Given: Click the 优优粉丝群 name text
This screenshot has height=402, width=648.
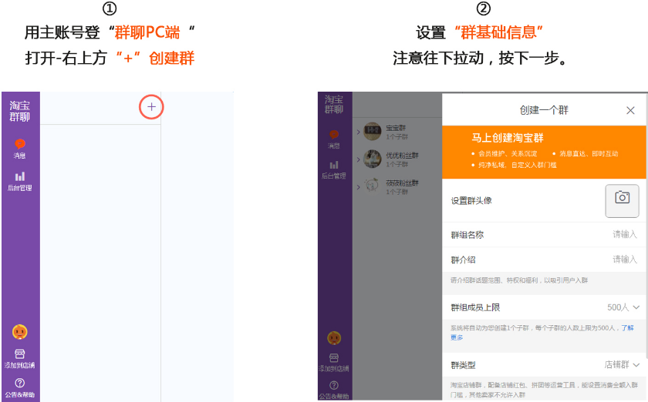Looking at the screenshot, I should pos(402,156).
